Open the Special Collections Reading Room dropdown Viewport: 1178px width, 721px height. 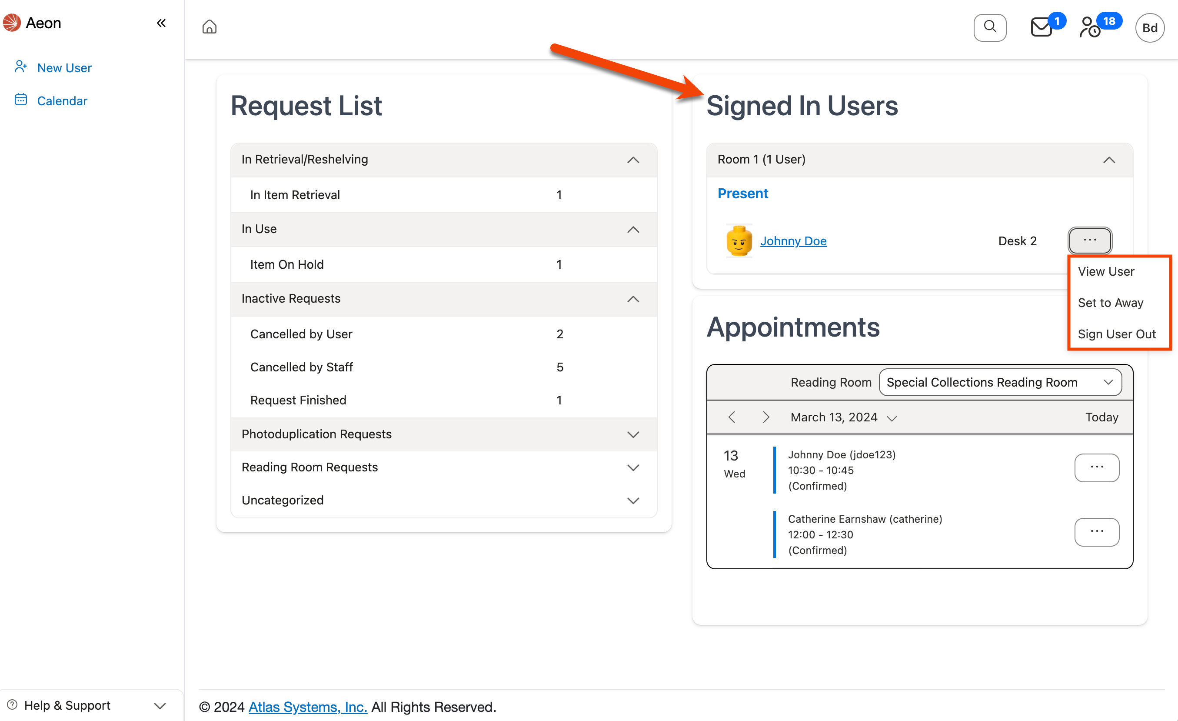(1000, 382)
